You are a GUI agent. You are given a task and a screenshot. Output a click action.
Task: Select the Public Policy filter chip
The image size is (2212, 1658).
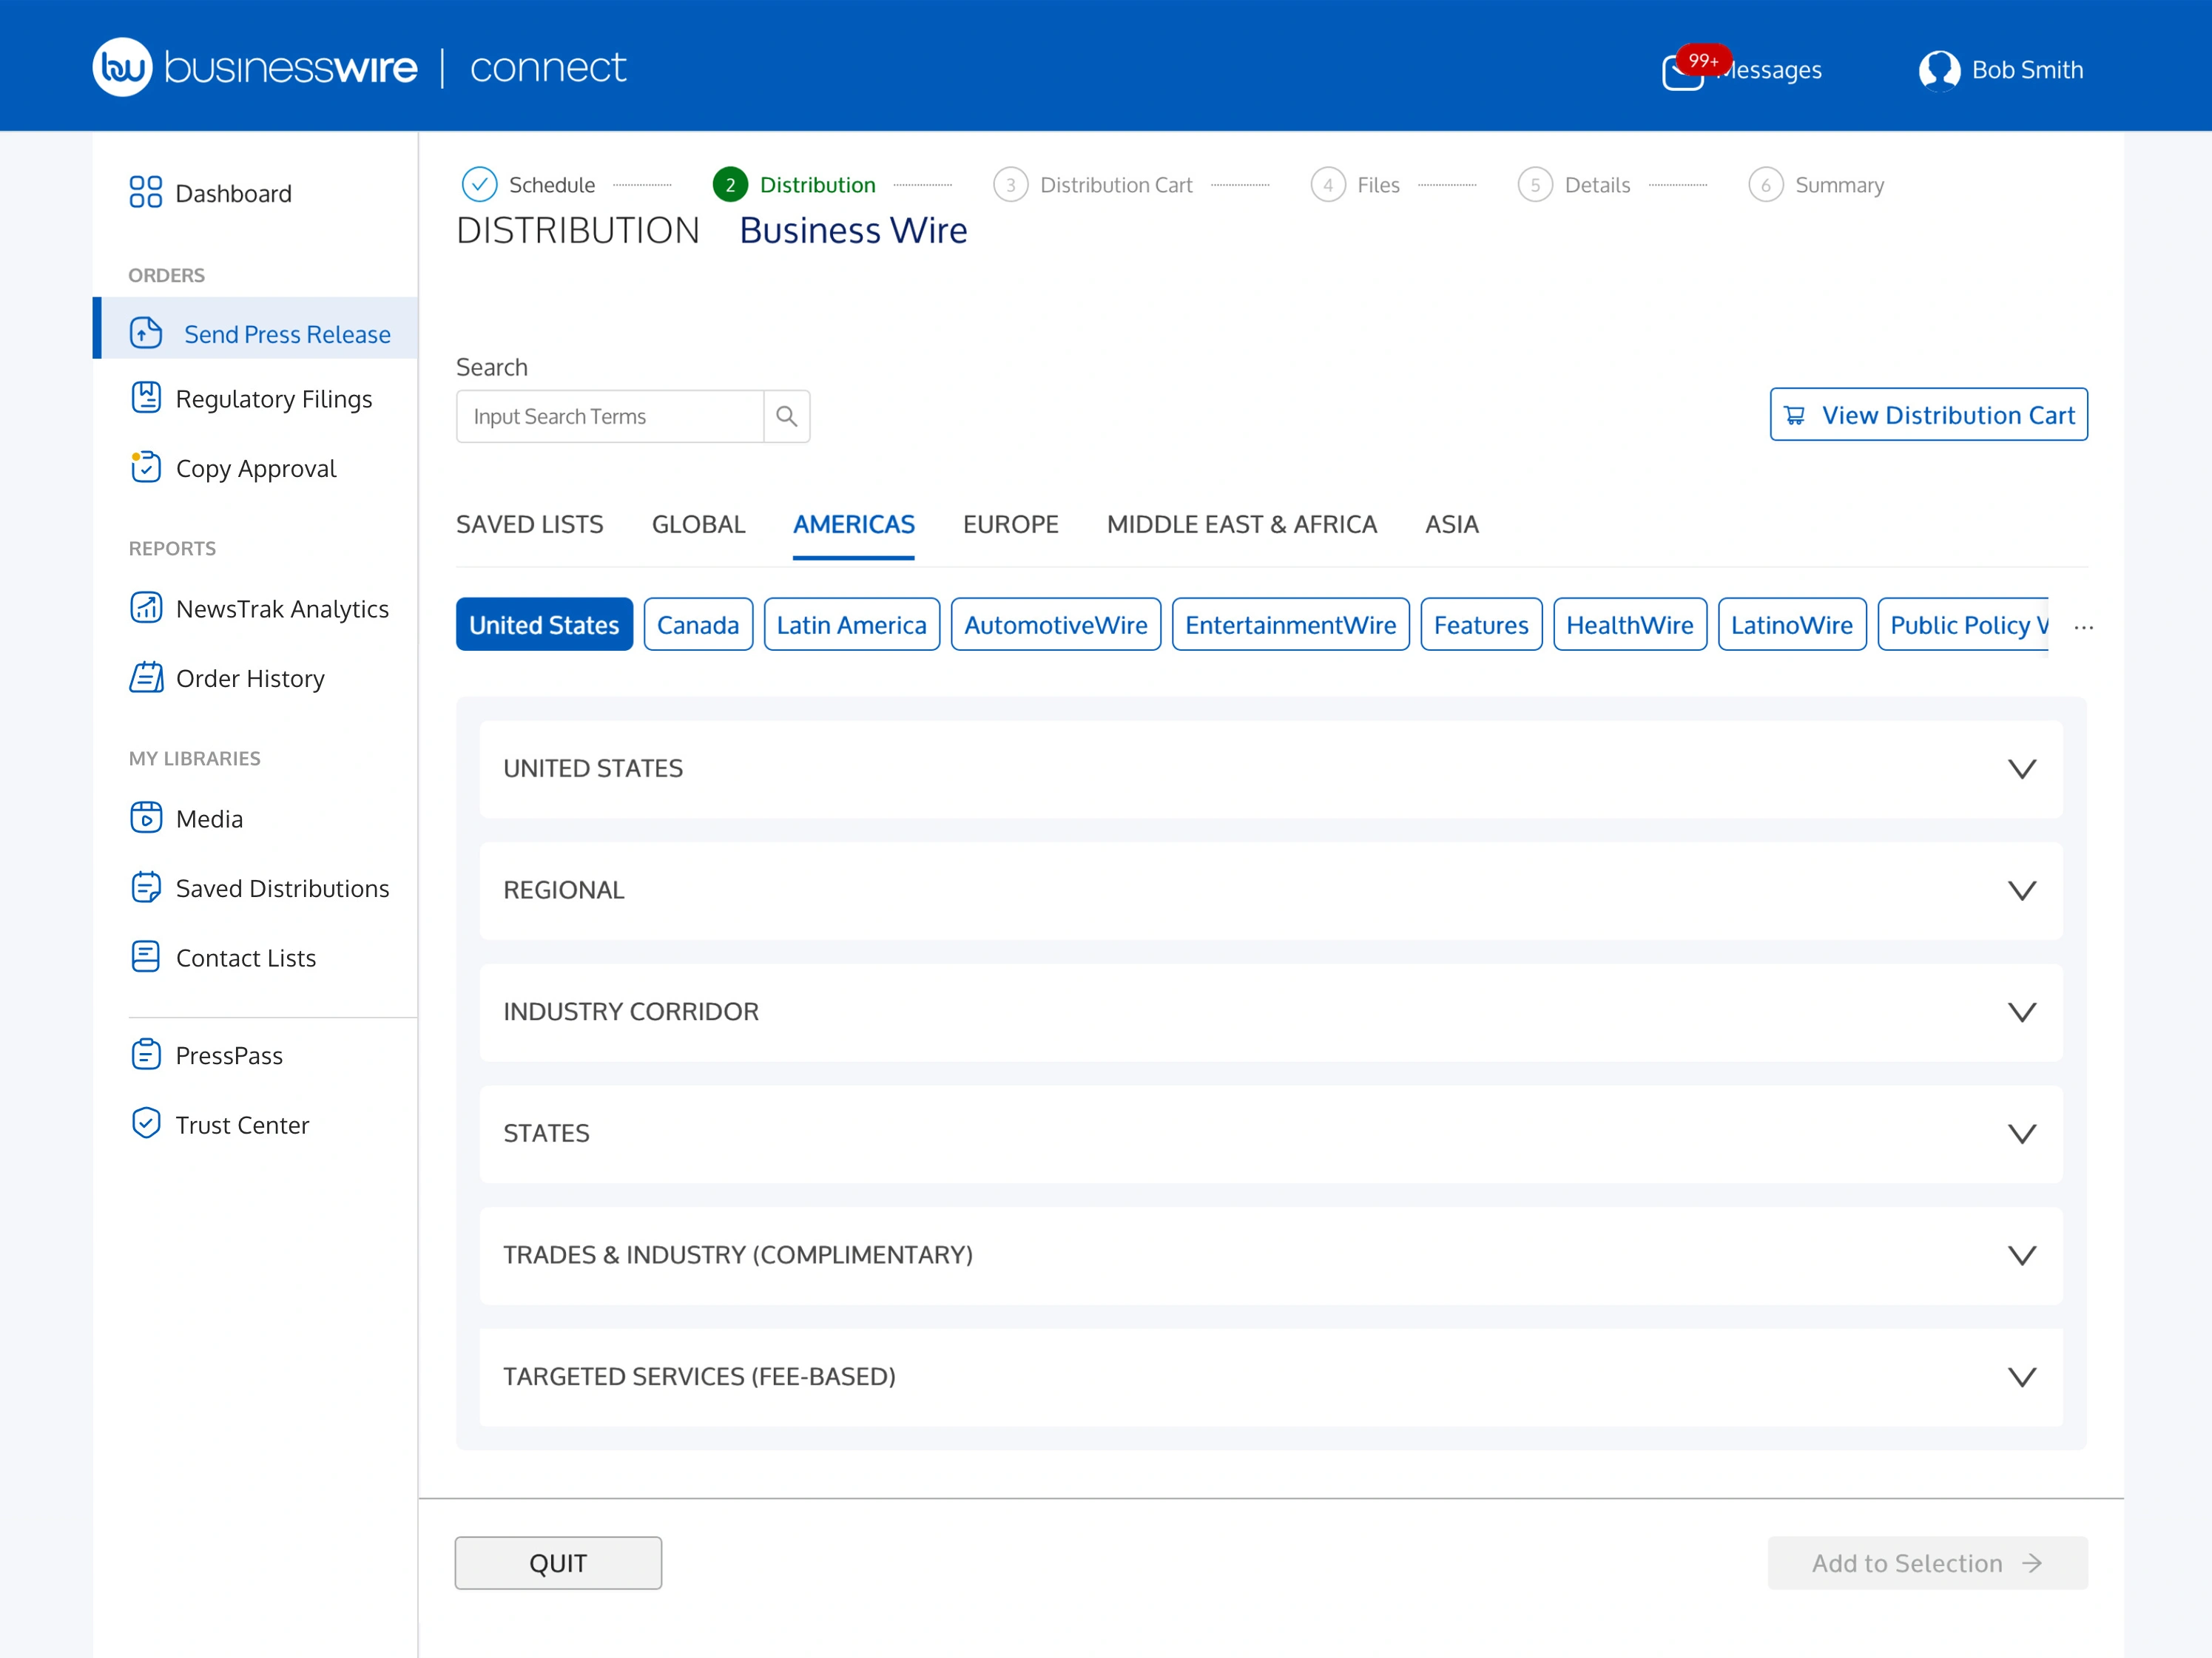1963,625
